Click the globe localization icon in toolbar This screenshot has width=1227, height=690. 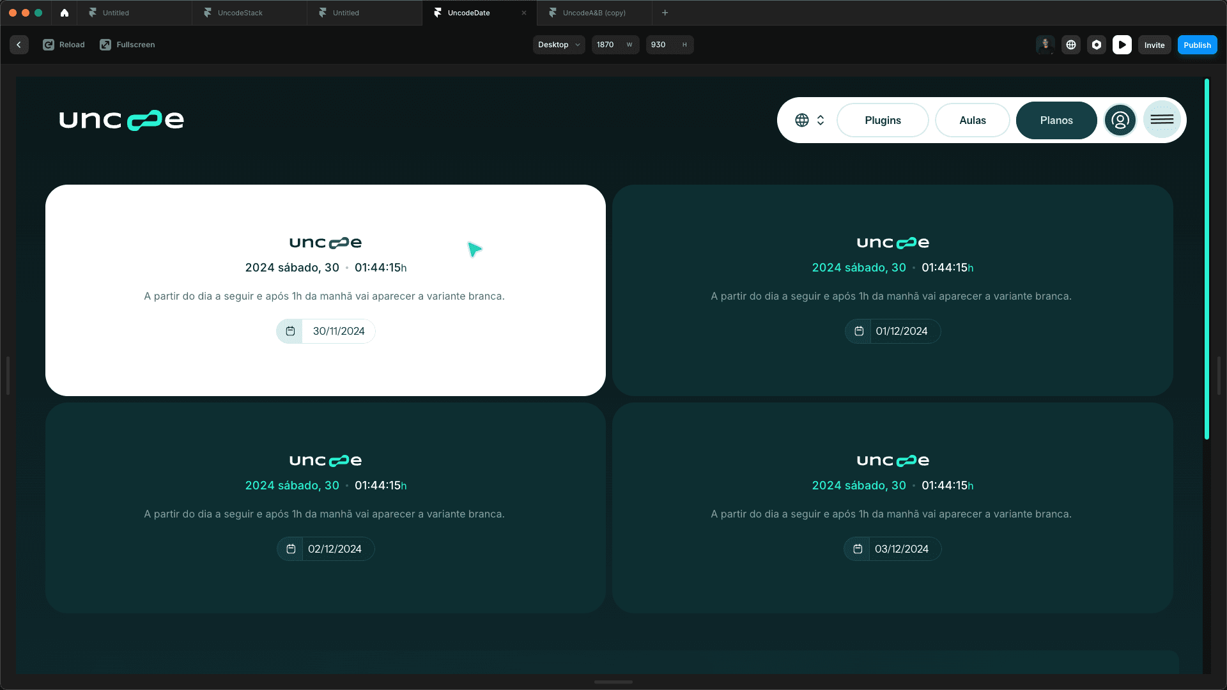1071,45
